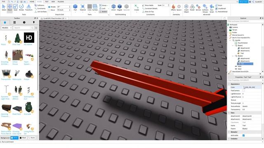Collapse the Handle tree node
This screenshot has width=264, height=148.
(x=230, y=40)
